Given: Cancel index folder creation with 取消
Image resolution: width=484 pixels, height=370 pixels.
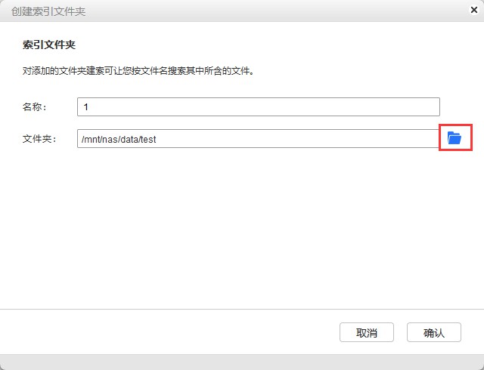Looking at the screenshot, I should [367, 332].
